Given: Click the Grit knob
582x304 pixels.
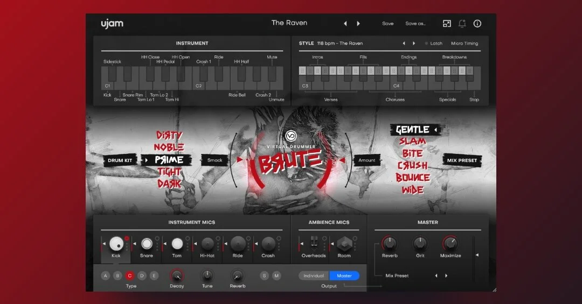Looking at the screenshot, I should click(420, 243).
